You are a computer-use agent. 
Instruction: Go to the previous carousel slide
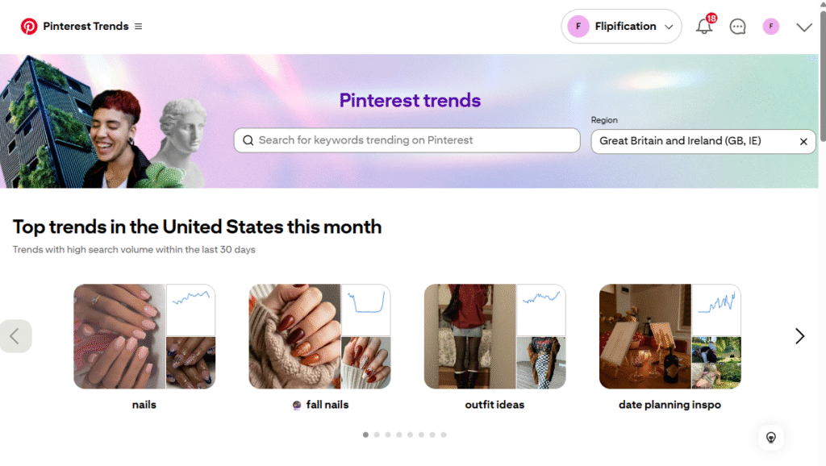coord(15,336)
